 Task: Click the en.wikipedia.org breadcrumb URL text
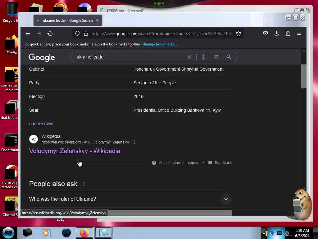85,142
